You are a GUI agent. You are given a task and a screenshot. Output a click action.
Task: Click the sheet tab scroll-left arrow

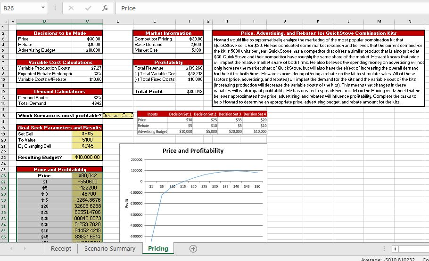[x=11, y=248]
